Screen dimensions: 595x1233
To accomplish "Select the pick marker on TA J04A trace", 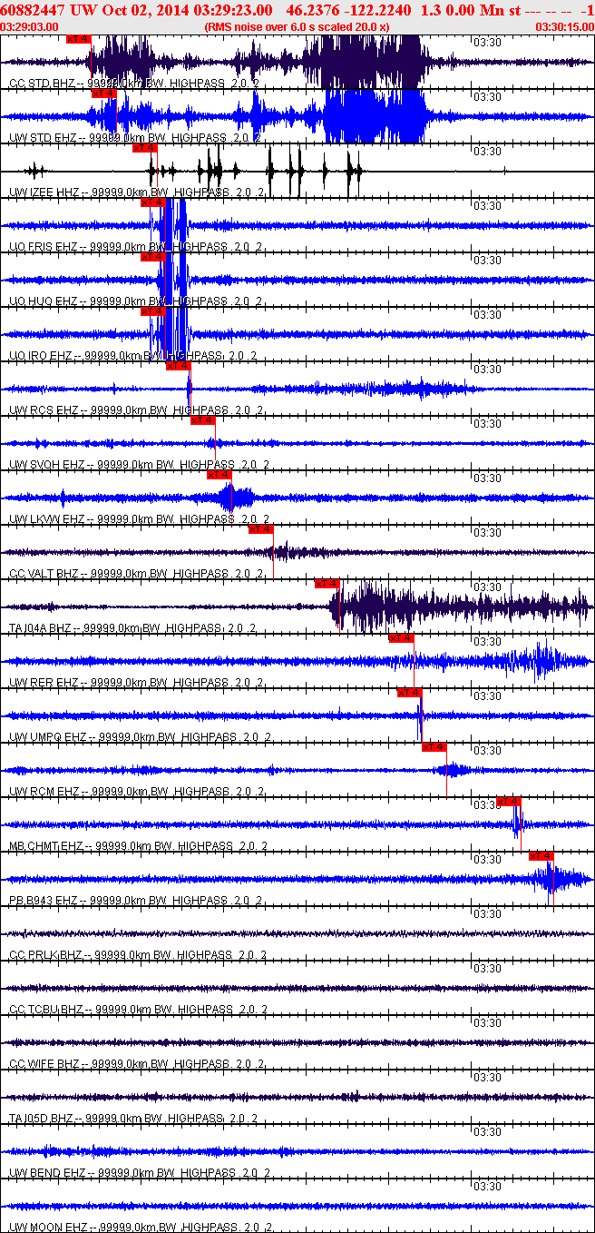I will tap(327, 584).
